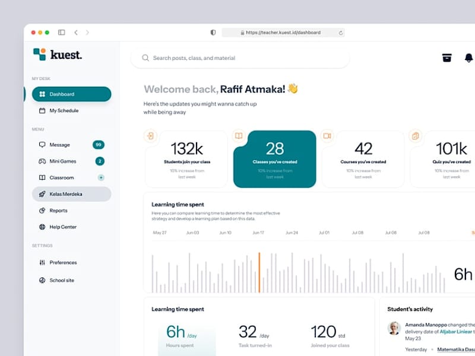Select the Jun 17 date label
The height and width of the screenshot is (356, 475).
[x=258, y=233]
